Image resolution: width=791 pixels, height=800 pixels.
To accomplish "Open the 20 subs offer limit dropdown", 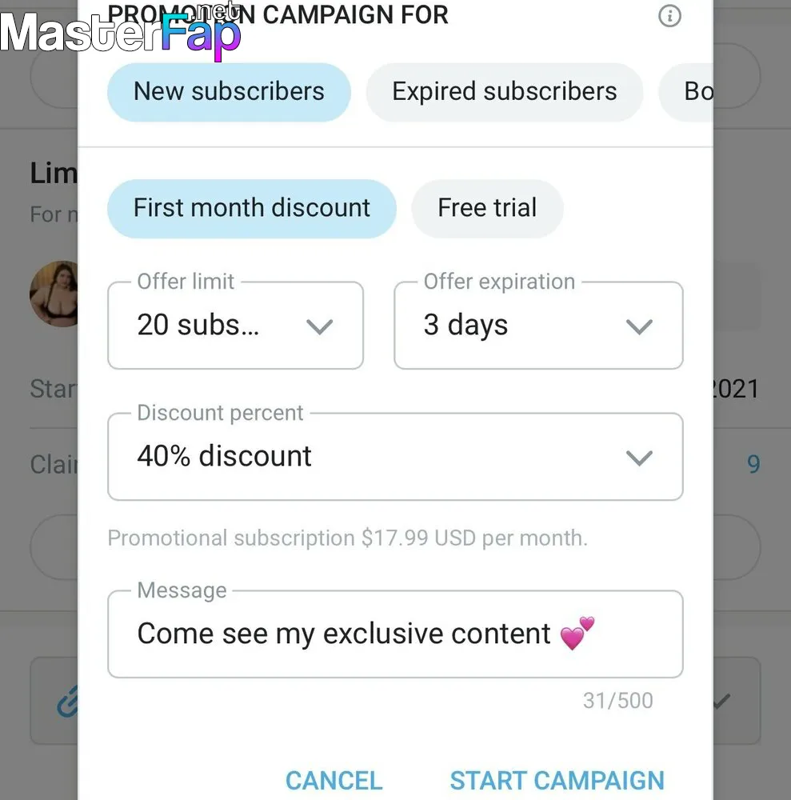I will click(x=236, y=326).
